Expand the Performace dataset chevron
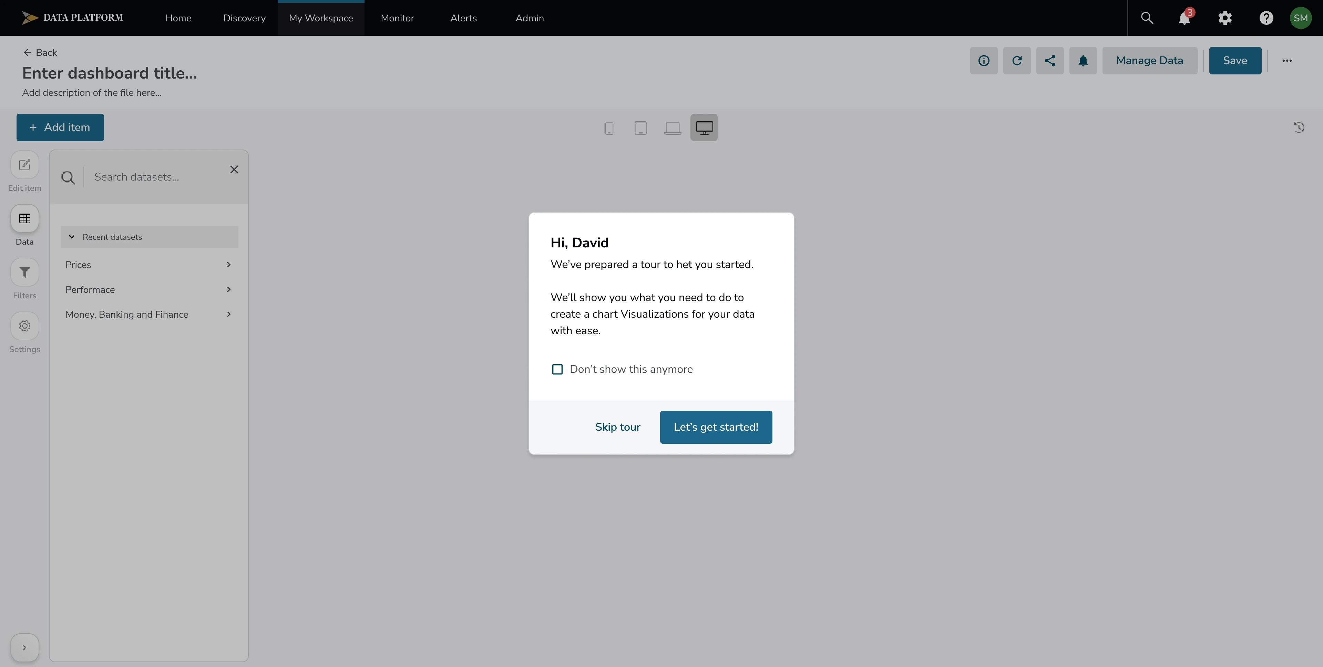1323x667 pixels. (x=229, y=290)
